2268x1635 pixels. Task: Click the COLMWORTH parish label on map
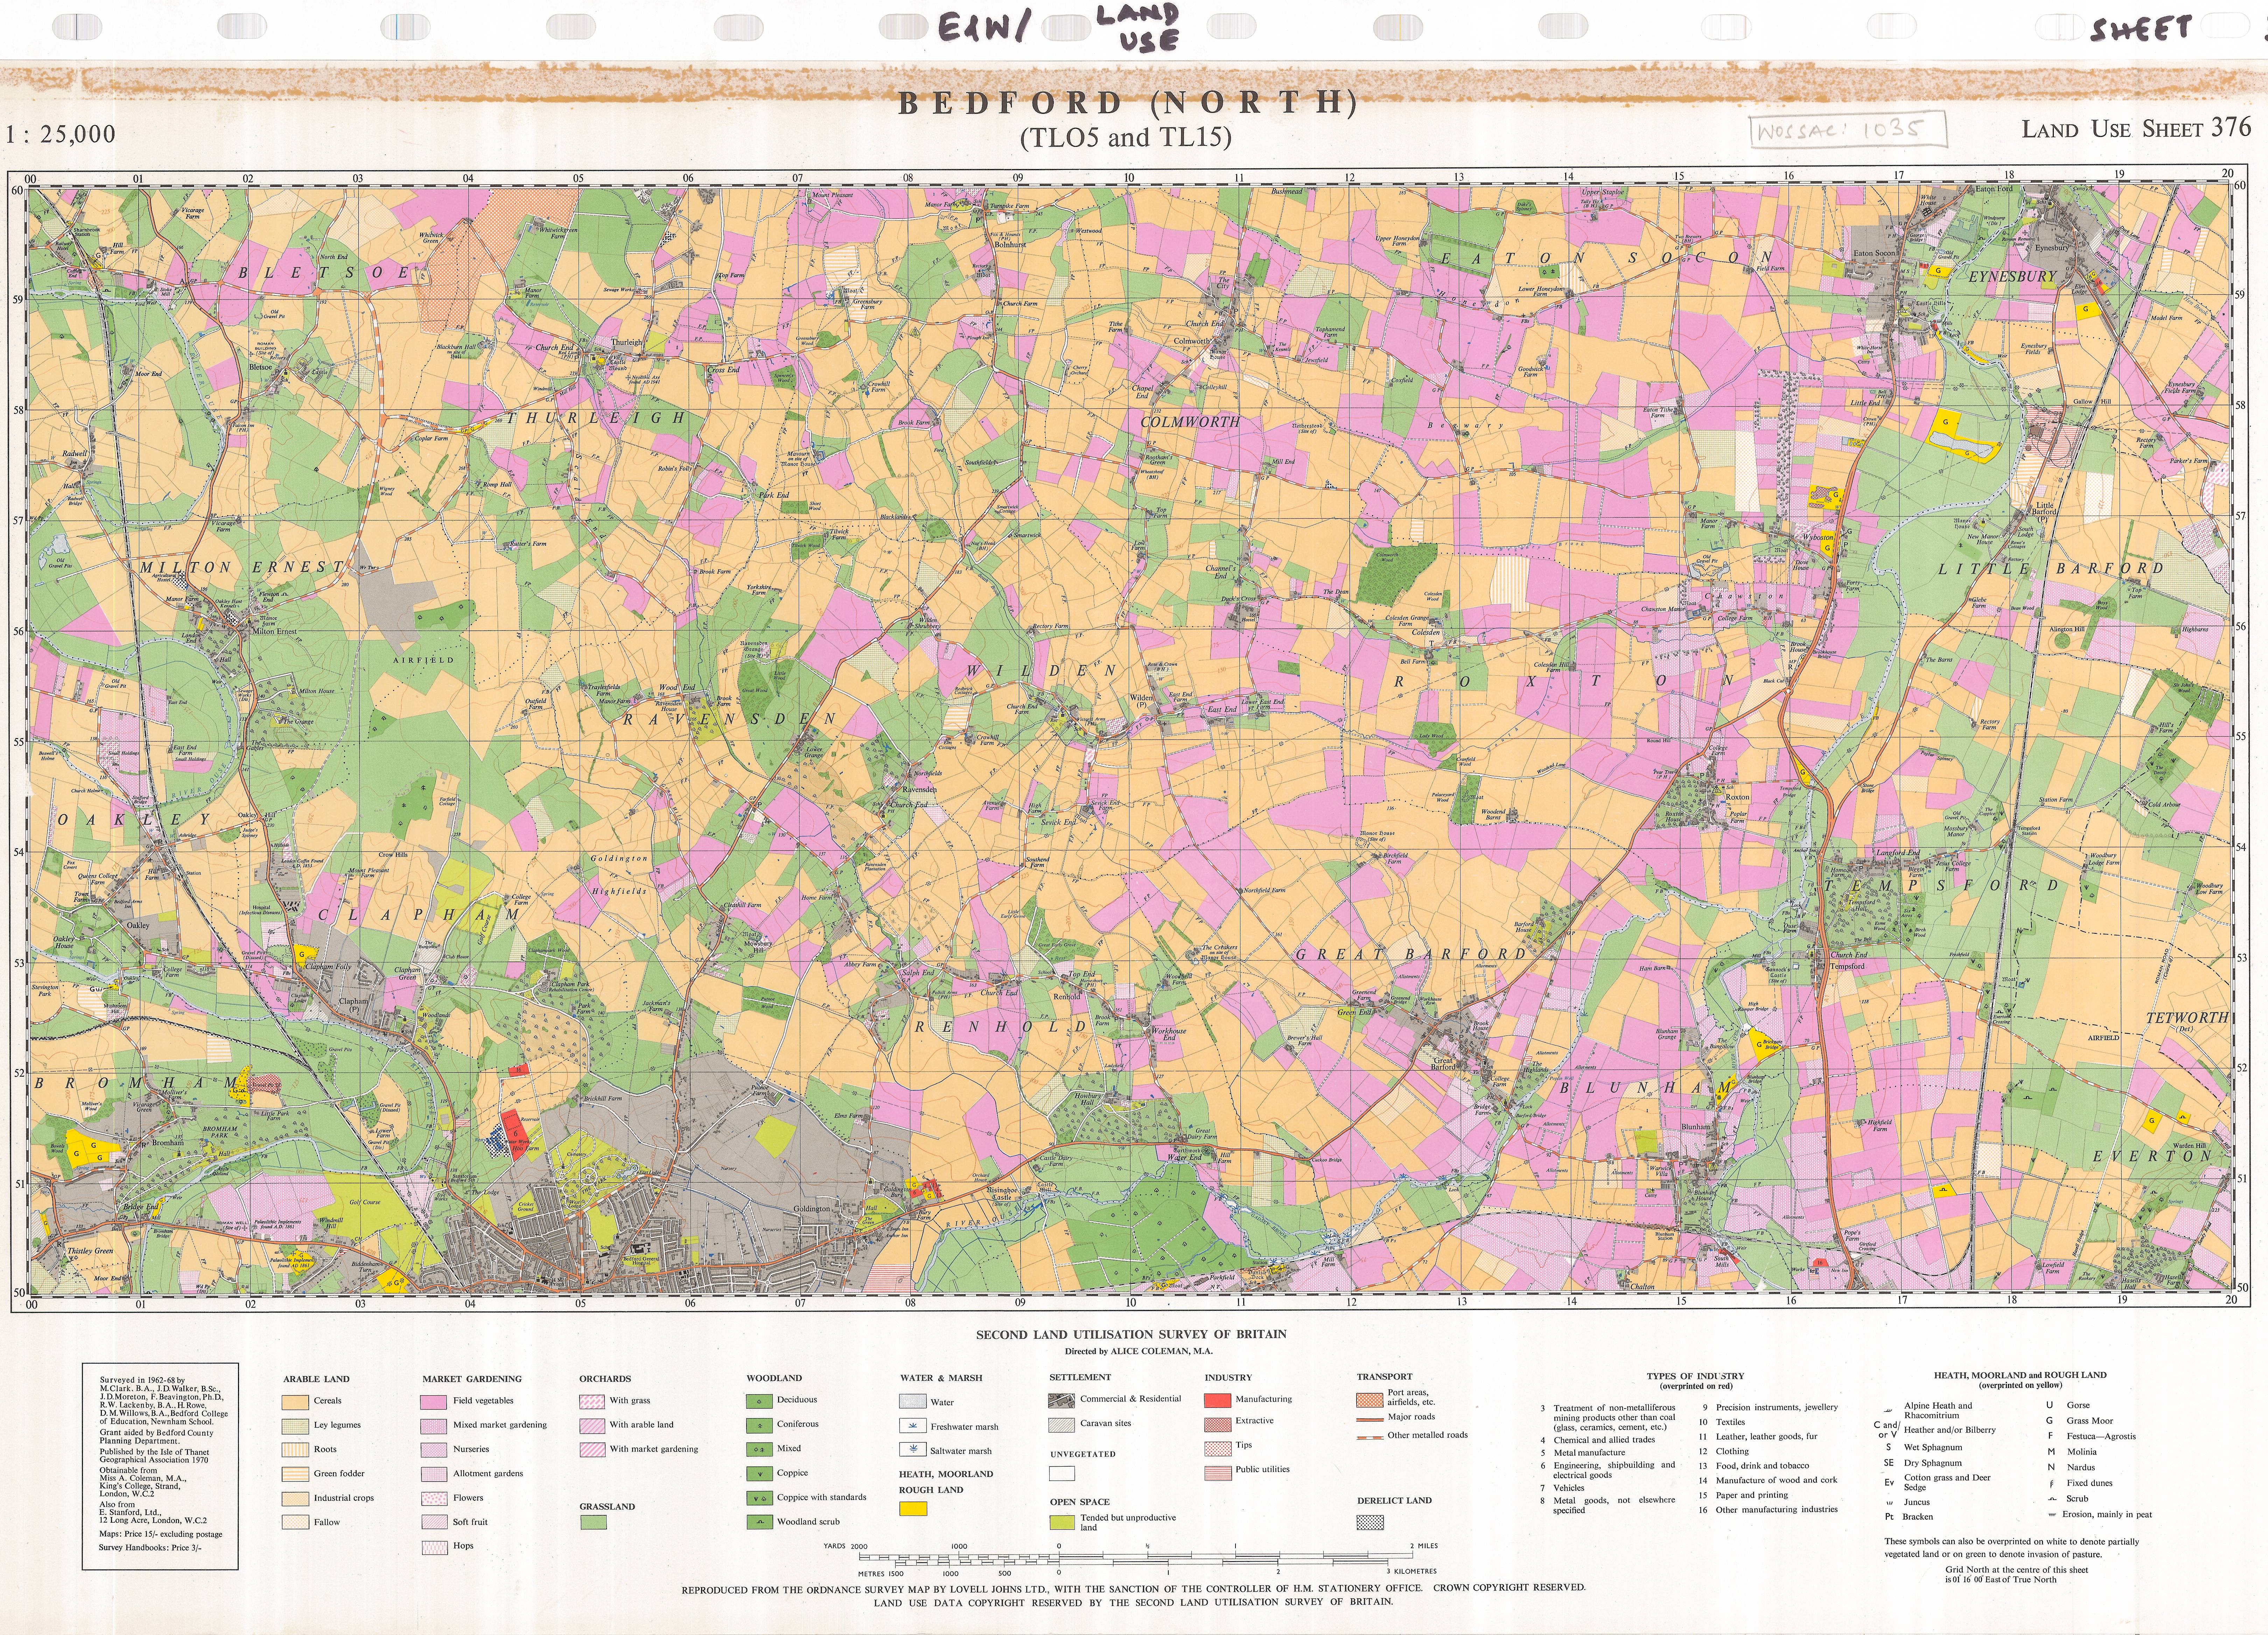1190,422
